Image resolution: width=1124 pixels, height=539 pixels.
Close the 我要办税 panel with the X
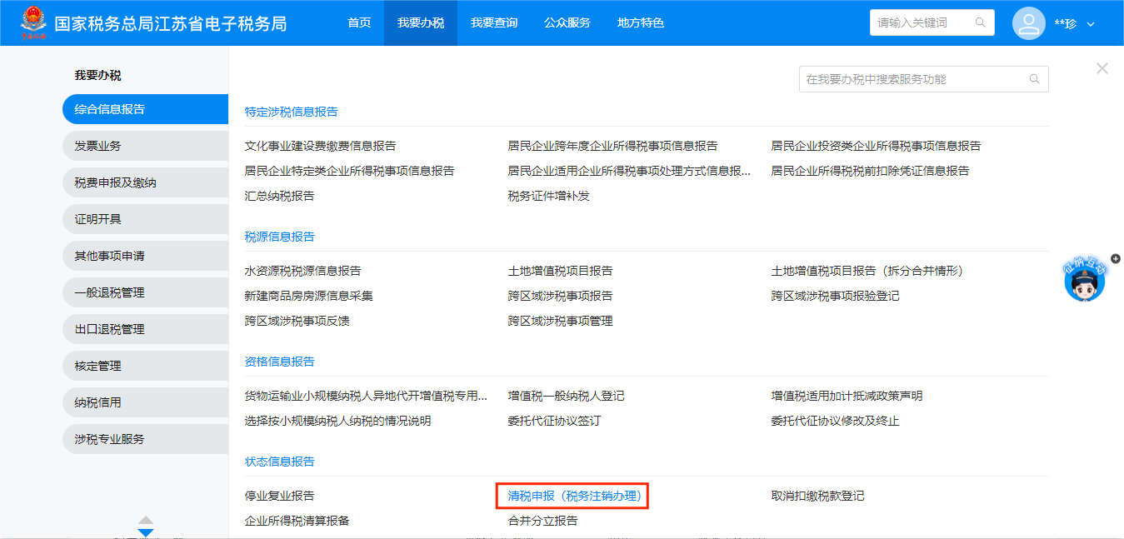pos(1102,68)
